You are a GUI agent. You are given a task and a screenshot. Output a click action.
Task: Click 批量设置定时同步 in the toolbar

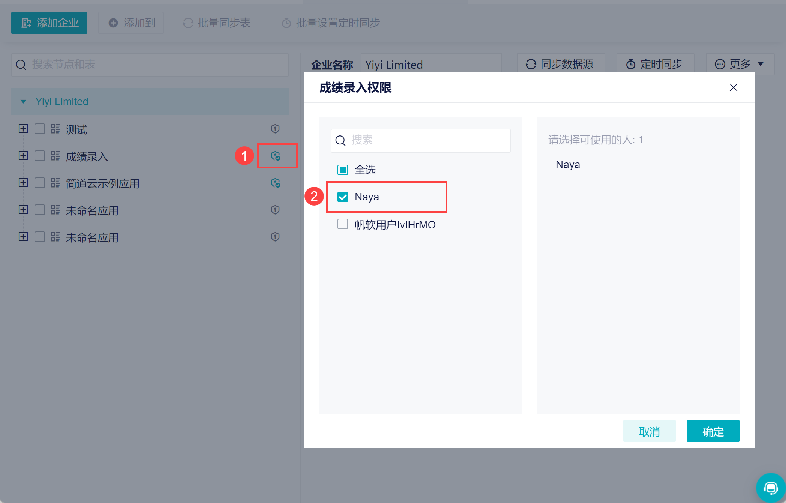point(331,23)
